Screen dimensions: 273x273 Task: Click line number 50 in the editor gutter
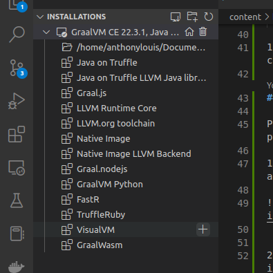coord(243,229)
